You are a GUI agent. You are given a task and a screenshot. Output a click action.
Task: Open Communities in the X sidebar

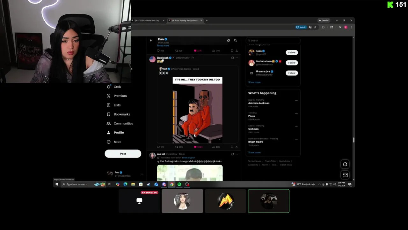pos(120,123)
